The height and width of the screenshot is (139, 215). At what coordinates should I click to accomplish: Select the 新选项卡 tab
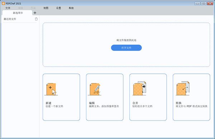point(18,13)
